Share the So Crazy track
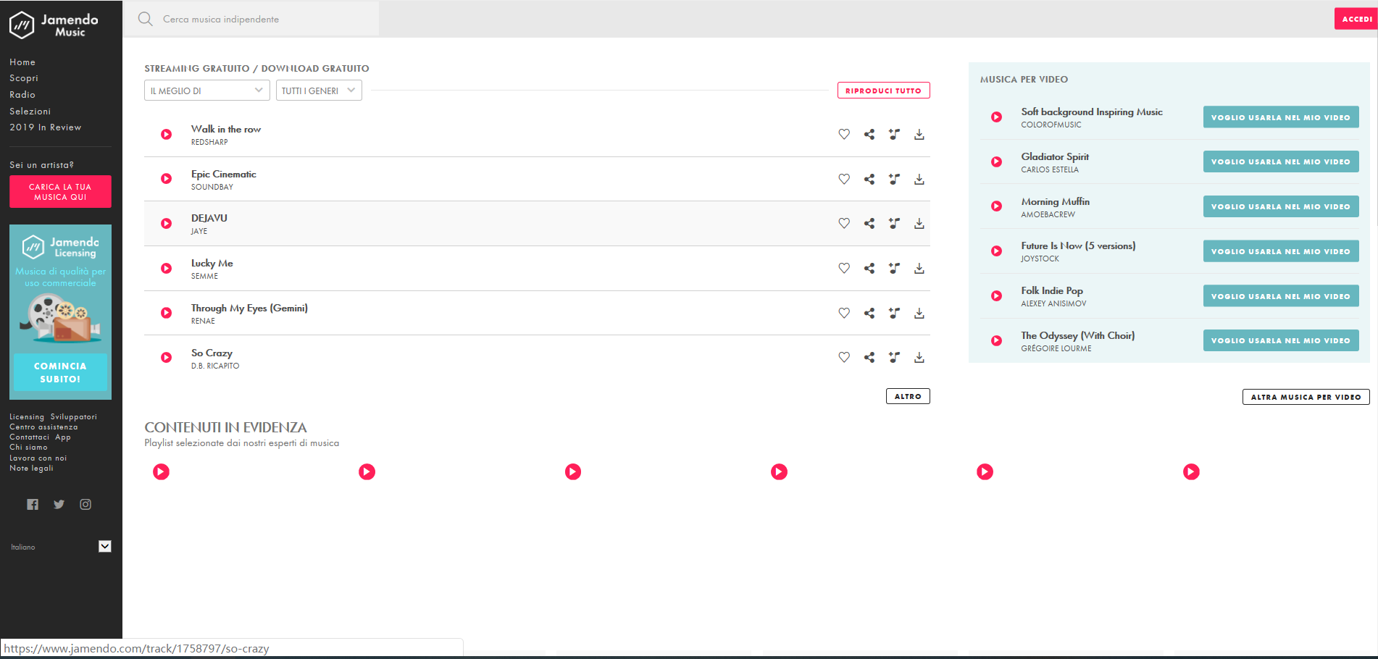1378x659 pixels. 869,357
